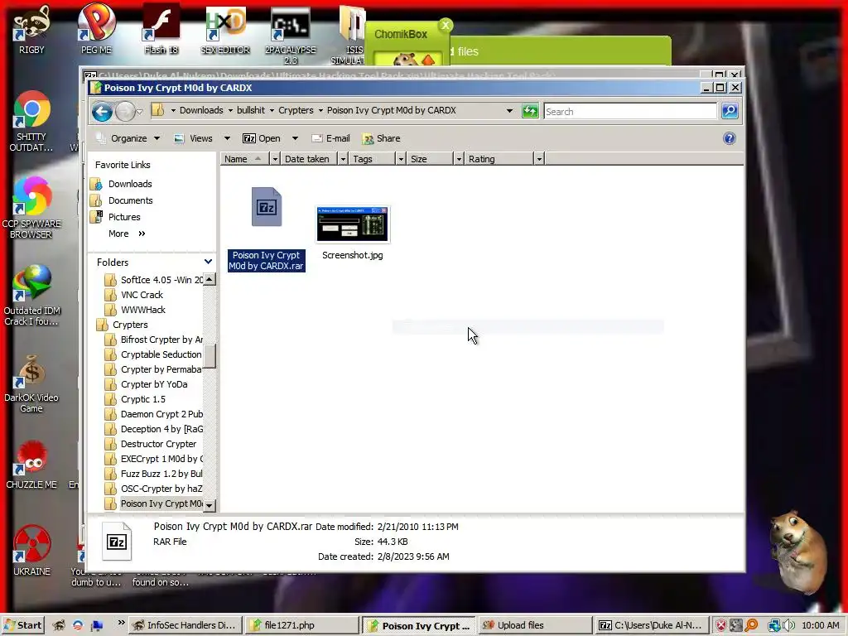Expand the address bar history dropdown
The width and height of the screenshot is (848, 636).
point(509,111)
